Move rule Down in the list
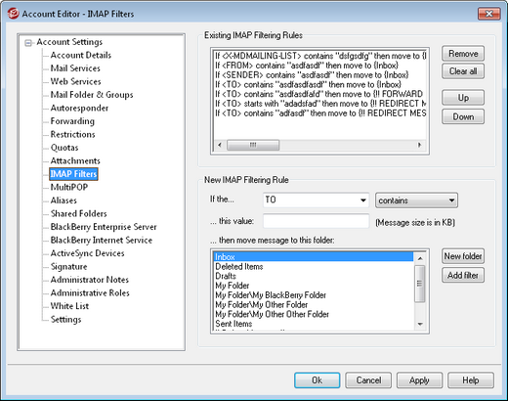Viewport: 508px width, 401px height. coord(463,116)
